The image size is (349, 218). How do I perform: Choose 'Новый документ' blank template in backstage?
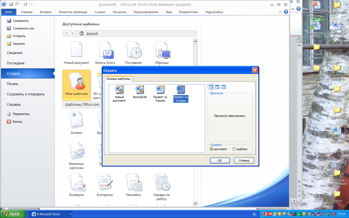point(76,53)
